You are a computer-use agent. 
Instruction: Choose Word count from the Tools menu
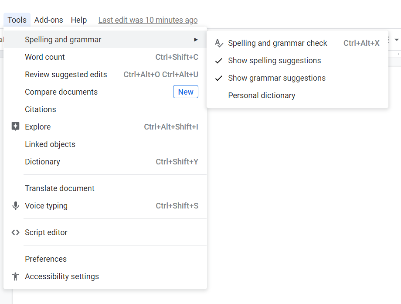pyautogui.click(x=105, y=57)
